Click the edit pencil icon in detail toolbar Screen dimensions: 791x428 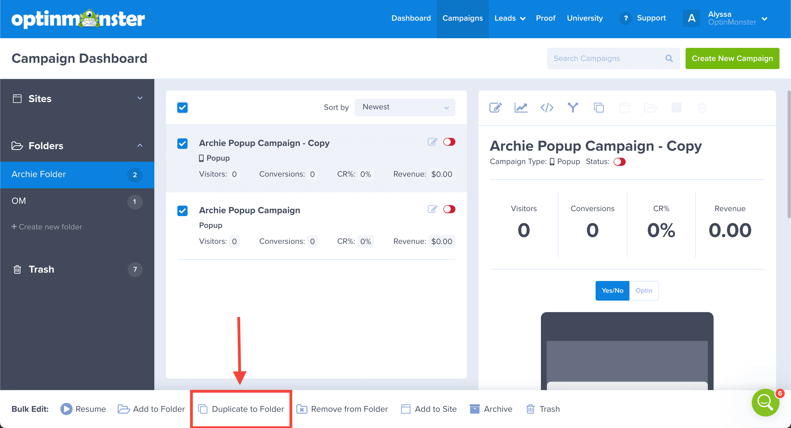pyautogui.click(x=495, y=108)
